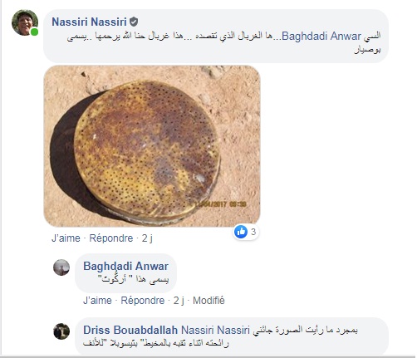417x358 pixels.
Task: Click the 2 j timestamp under the photo
Action: click(x=147, y=238)
